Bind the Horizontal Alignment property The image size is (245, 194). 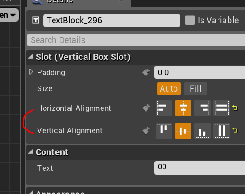tap(146, 108)
